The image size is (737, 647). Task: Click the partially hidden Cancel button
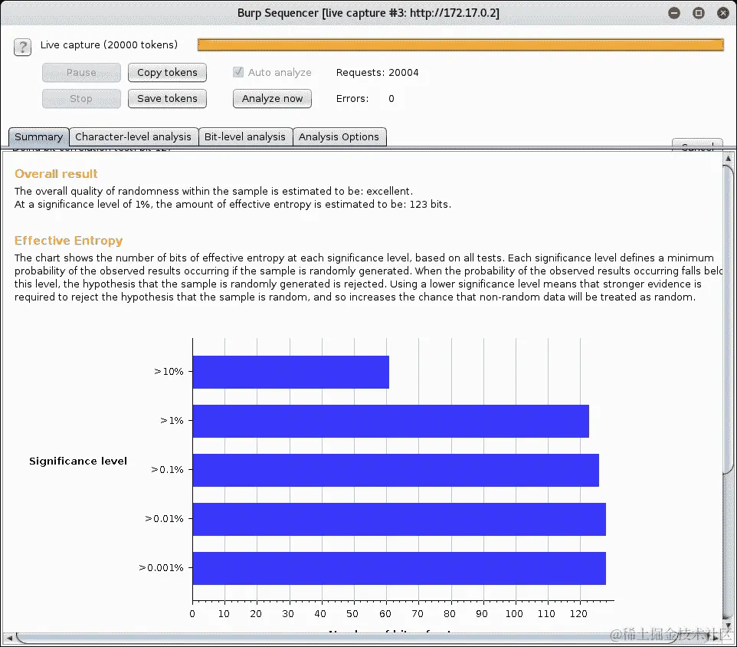[697, 143]
